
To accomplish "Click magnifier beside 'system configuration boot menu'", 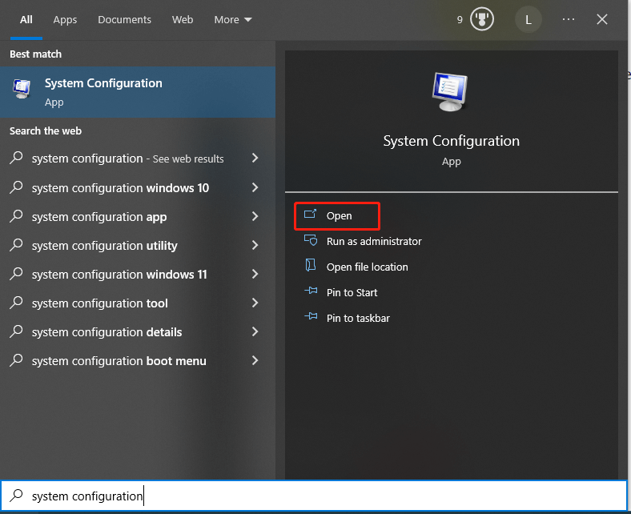I will [x=16, y=359].
